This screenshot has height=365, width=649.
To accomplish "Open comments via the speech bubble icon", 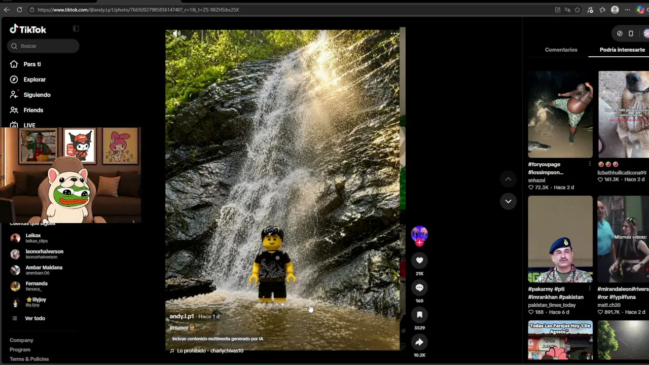I will point(419,287).
